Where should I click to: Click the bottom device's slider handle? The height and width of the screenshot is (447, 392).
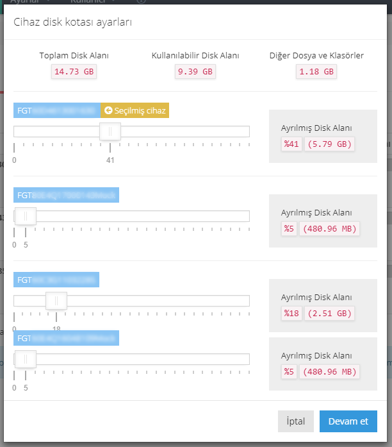pyautogui.click(x=26, y=360)
